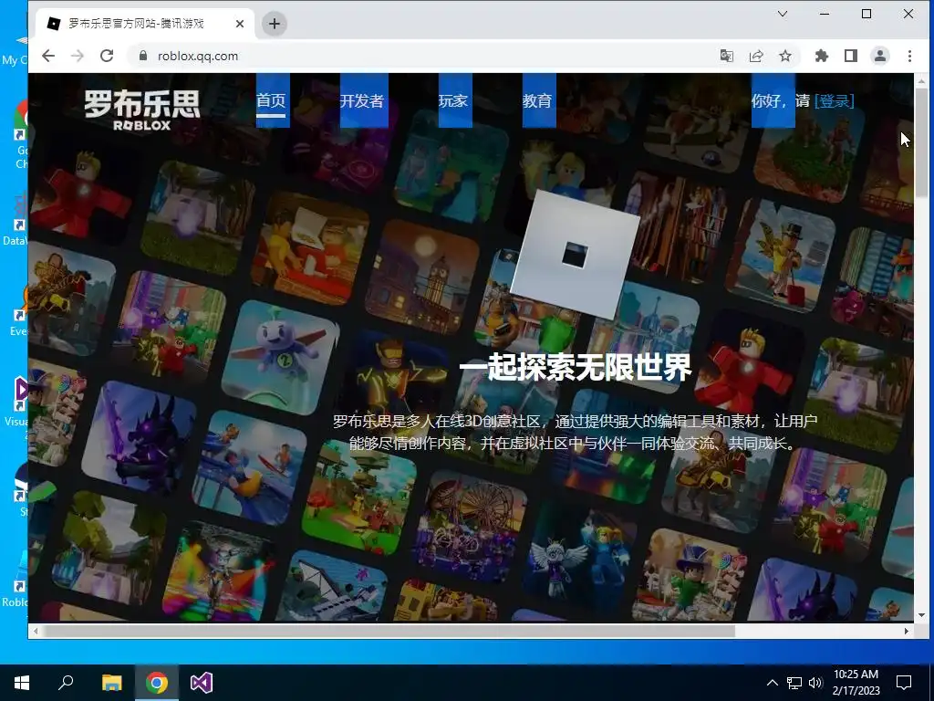The height and width of the screenshot is (701, 934).
Task: Click the blue winged radish character thumbnail
Action: 280,356
